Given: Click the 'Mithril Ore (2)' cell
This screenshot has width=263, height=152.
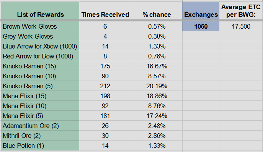Looking at the screenshot, I should [40, 136].
